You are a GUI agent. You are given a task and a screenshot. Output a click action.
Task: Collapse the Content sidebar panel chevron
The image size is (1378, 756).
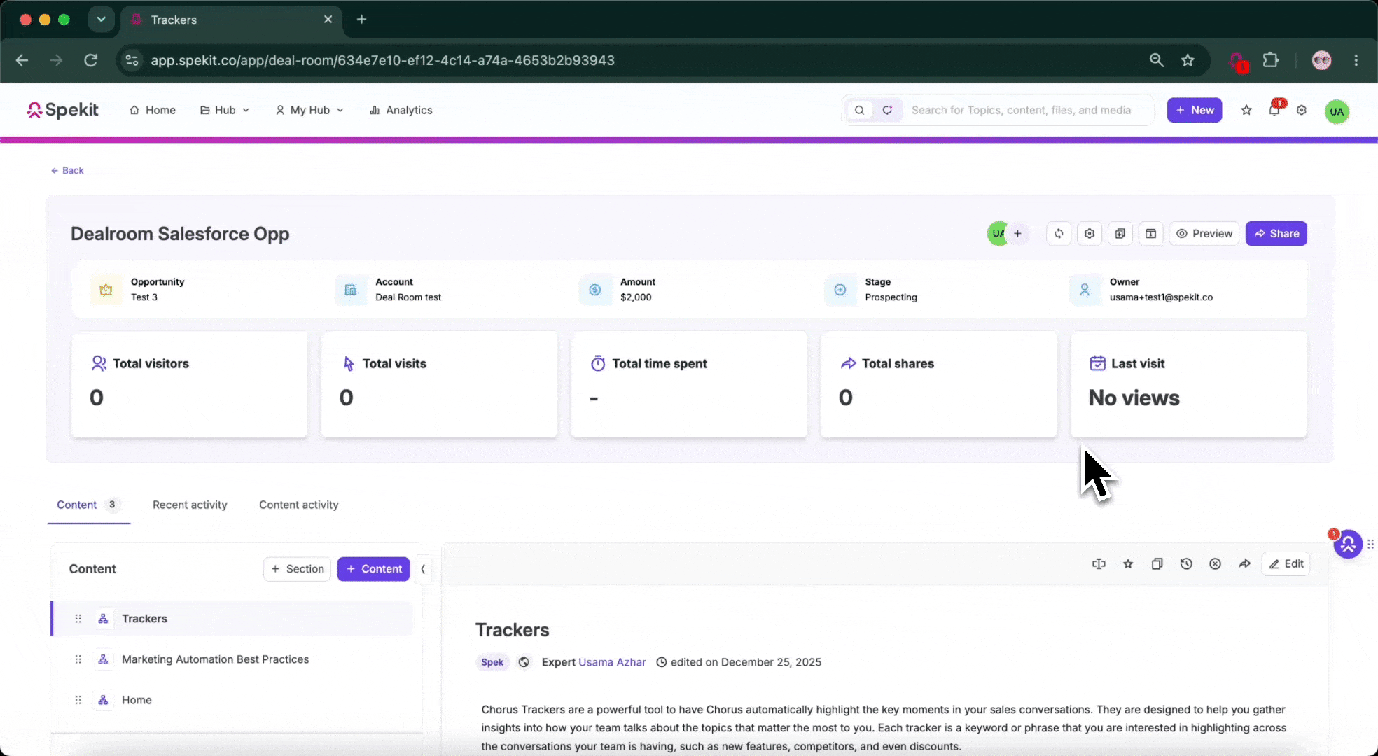click(x=423, y=569)
